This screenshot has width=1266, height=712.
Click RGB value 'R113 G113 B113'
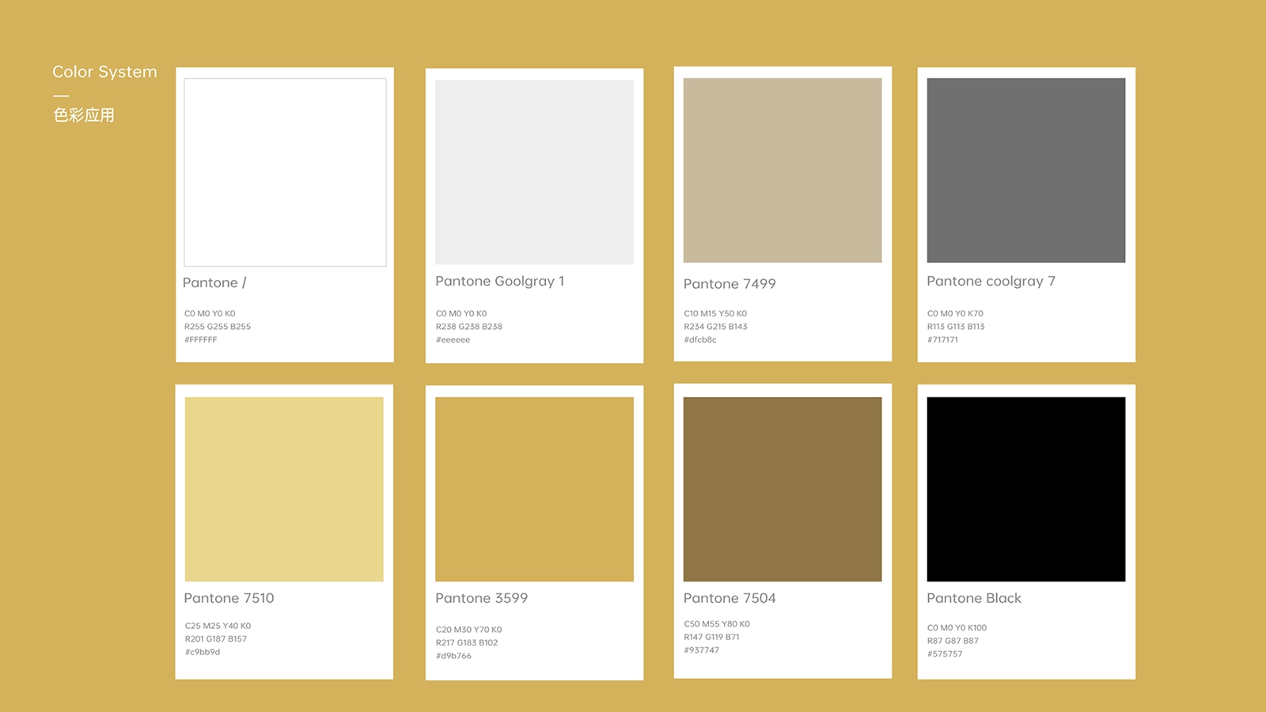(956, 327)
